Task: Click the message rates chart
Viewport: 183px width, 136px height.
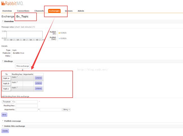Action: [x=24, y=35]
